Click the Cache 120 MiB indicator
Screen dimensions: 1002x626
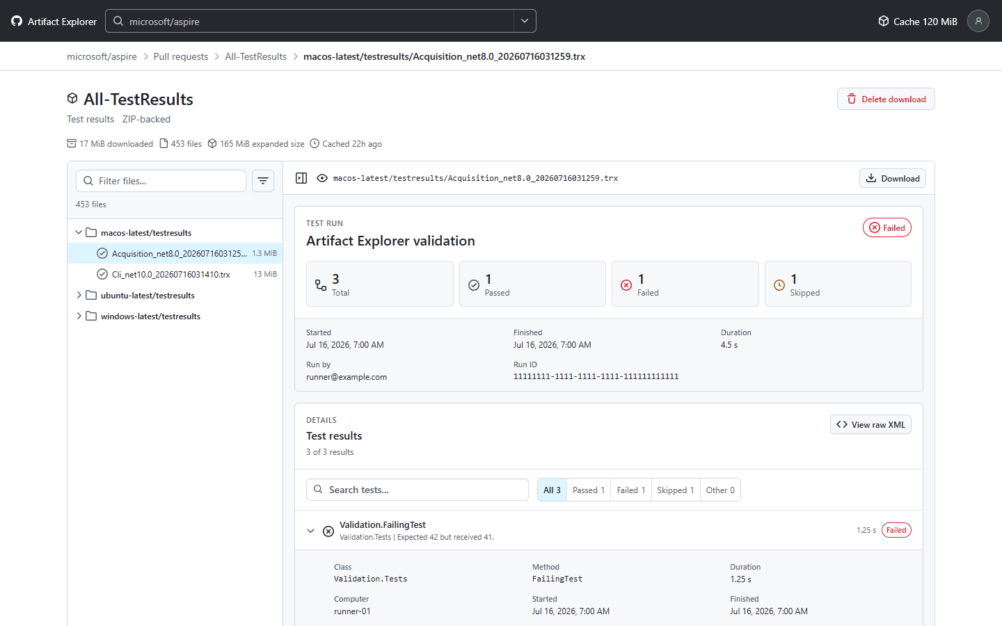(x=918, y=22)
